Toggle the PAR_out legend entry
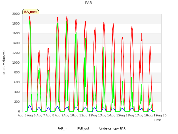Image resolution: width=178 pixels, height=134 pixels. click(81, 128)
